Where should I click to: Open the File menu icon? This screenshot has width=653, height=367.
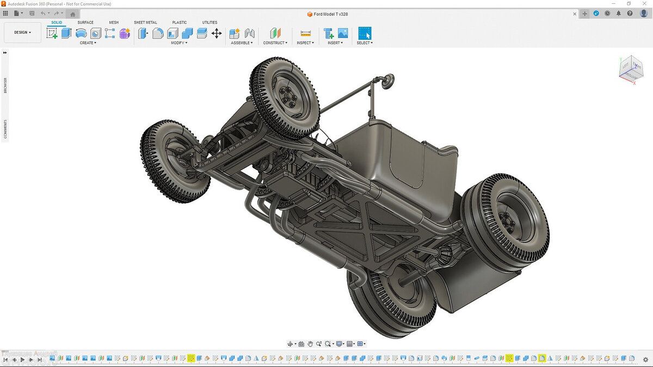pyautogui.click(x=17, y=14)
